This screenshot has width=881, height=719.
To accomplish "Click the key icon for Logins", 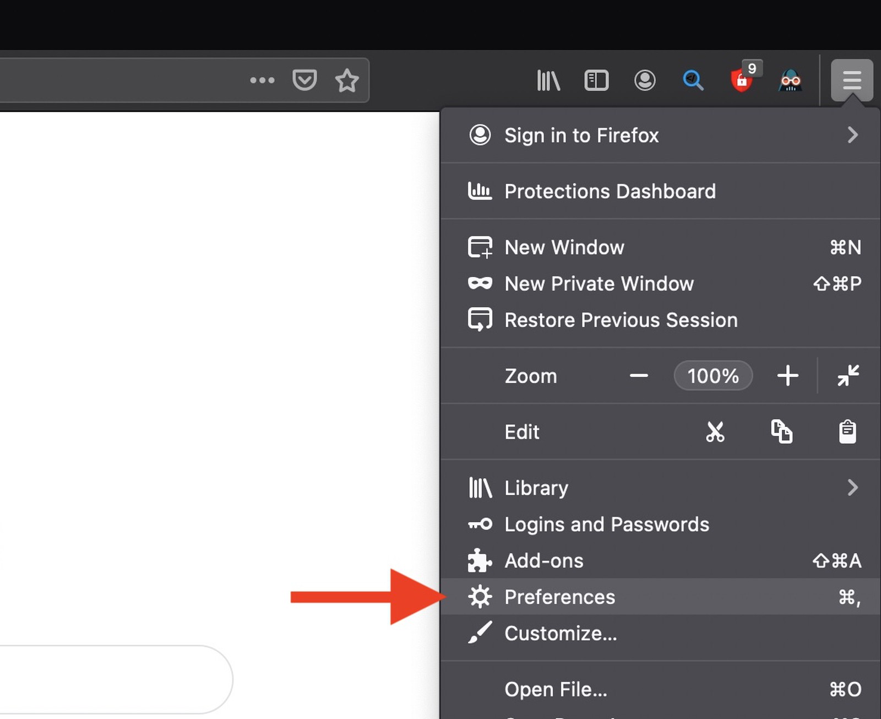I will 480,524.
